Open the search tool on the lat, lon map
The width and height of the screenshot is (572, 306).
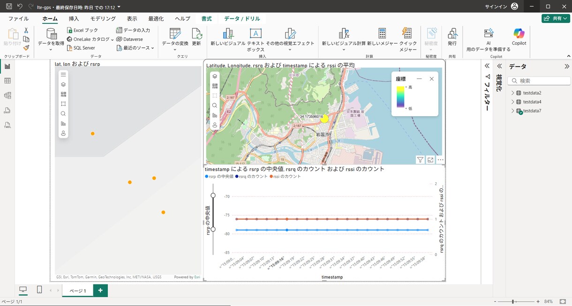[x=63, y=113]
